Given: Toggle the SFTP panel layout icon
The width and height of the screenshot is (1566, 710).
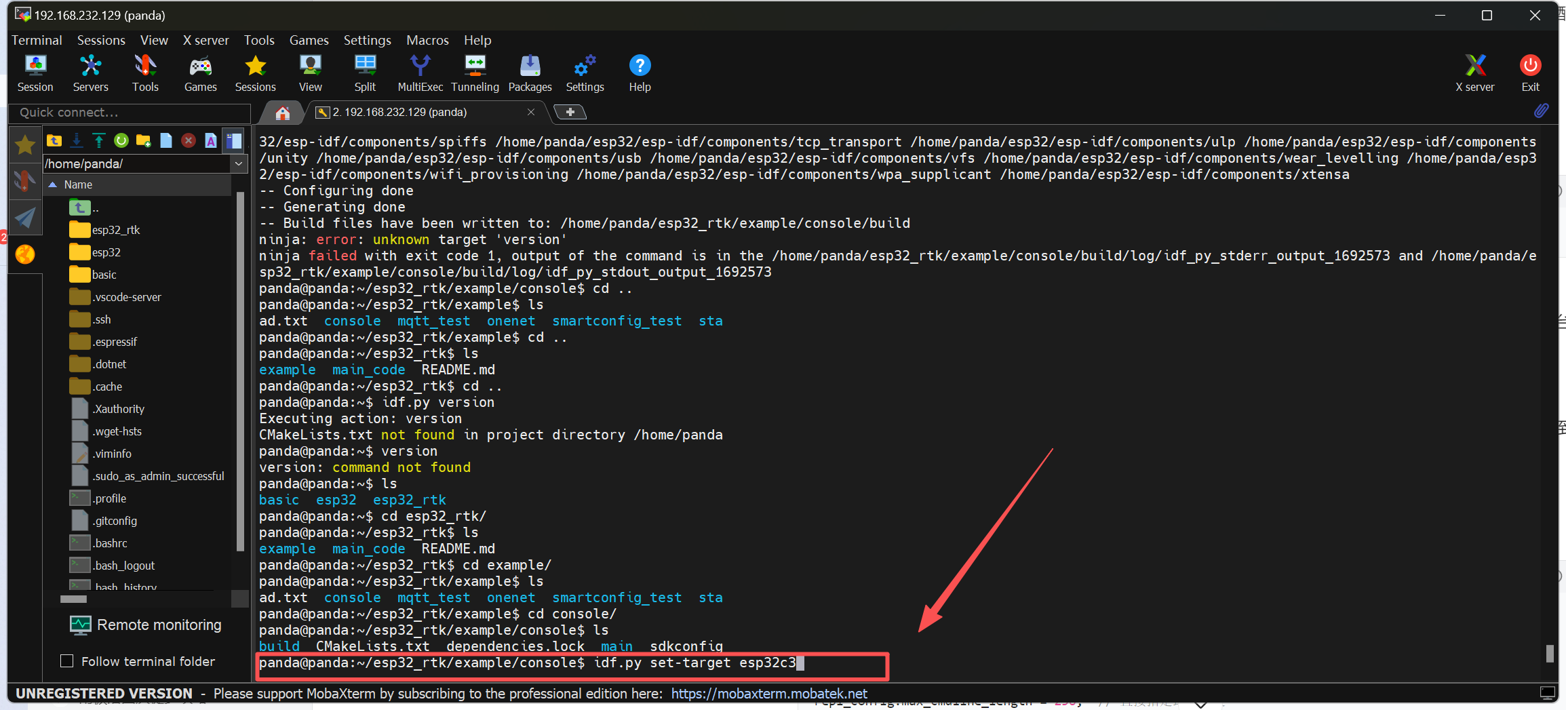Looking at the screenshot, I should tap(234, 140).
